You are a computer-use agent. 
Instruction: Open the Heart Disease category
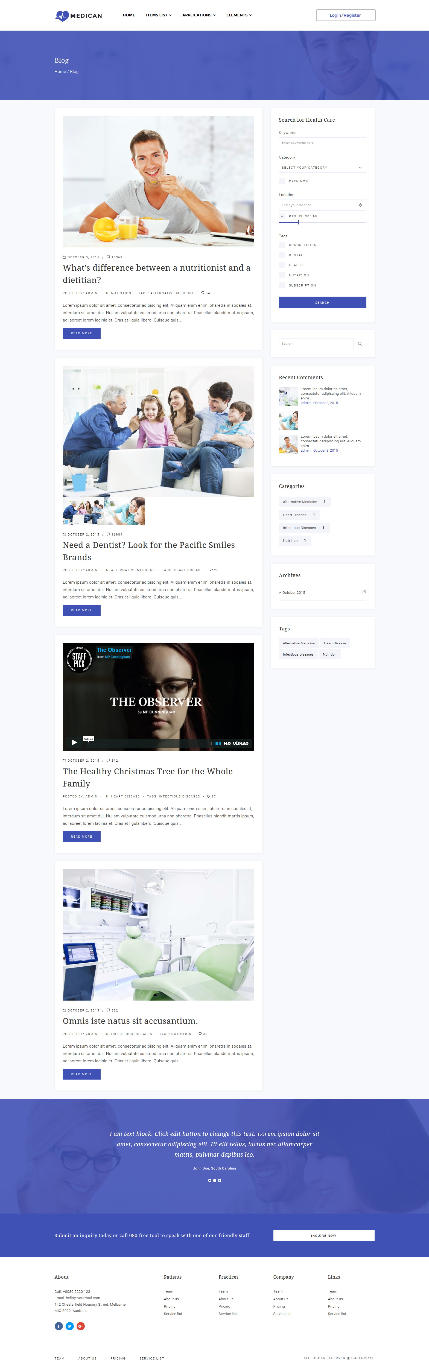[299, 515]
